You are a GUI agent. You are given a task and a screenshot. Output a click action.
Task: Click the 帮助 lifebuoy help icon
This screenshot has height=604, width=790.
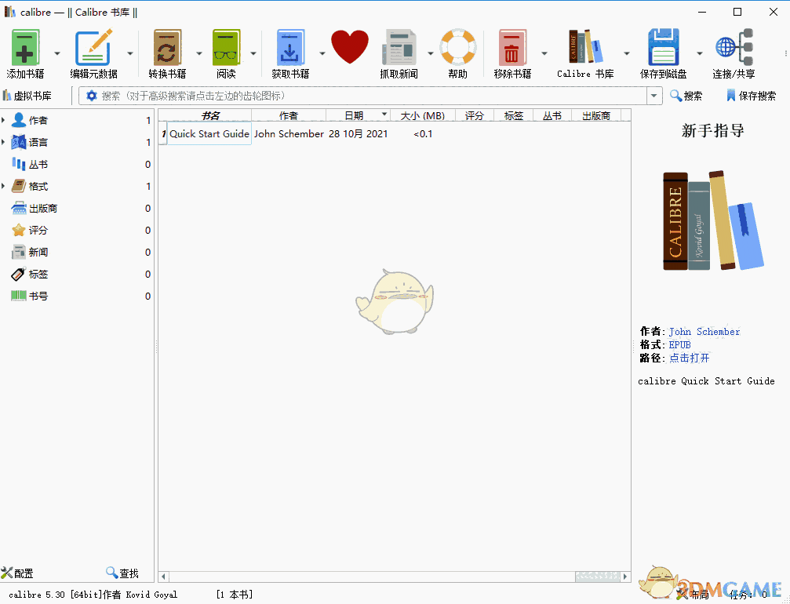(457, 51)
